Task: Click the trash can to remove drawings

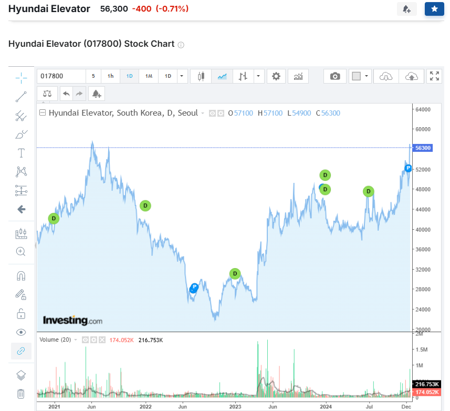Action: pos(21,394)
